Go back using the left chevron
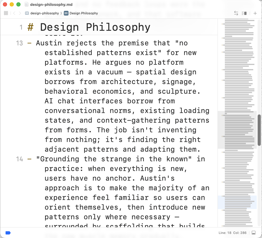The height and width of the screenshot is (238, 262). [x=14, y=13]
